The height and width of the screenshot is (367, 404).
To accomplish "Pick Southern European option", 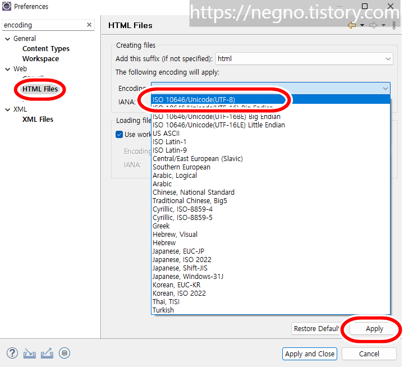I will pos(270,167).
